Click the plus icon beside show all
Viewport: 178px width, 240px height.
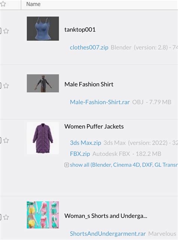66,165
